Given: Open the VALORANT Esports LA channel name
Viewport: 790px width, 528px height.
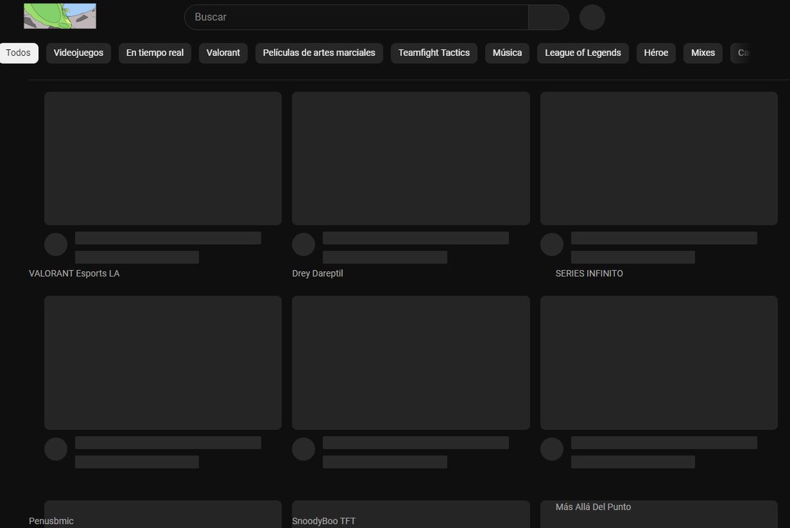Looking at the screenshot, I should tap(74, 273).
